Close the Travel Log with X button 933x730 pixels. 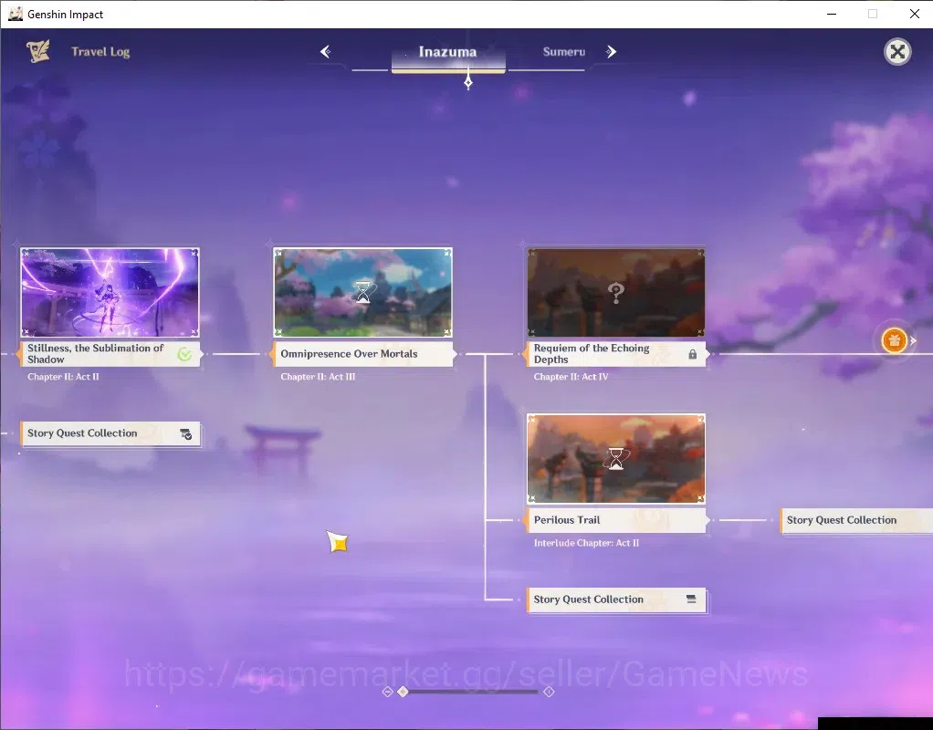pos(897,52)
